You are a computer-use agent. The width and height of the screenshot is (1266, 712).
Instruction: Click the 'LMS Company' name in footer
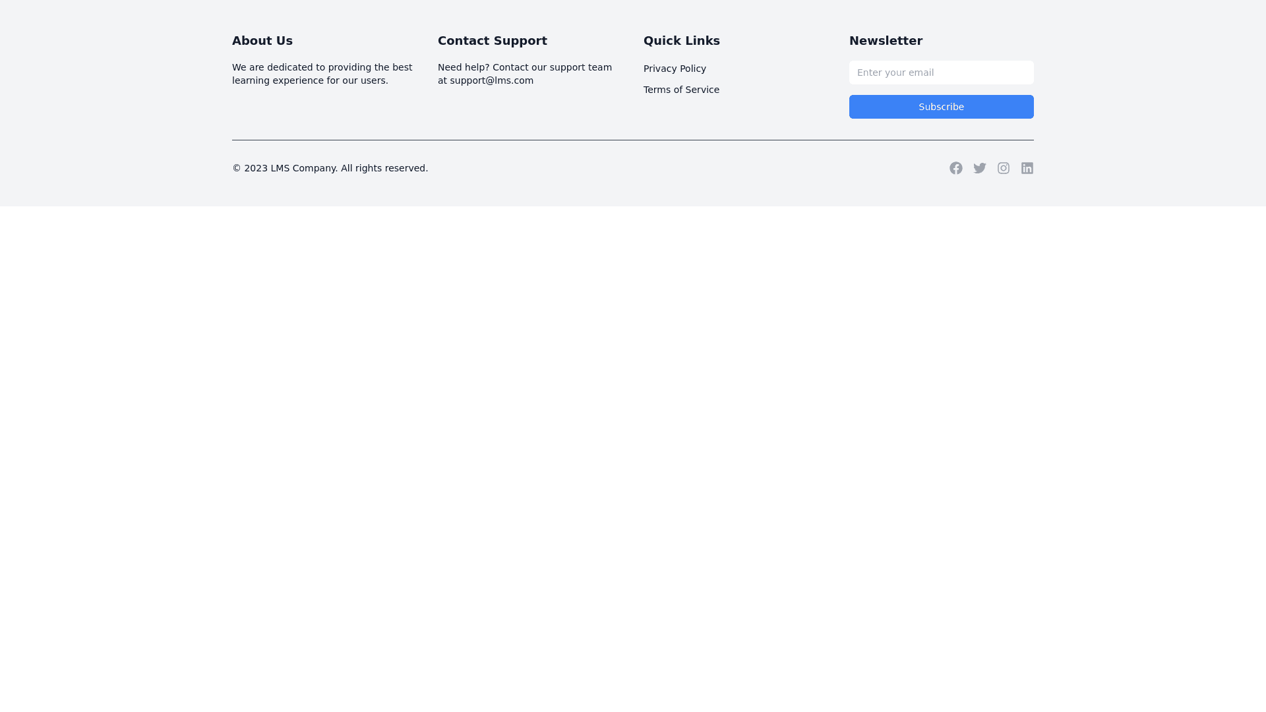click(x=303, y=168)
